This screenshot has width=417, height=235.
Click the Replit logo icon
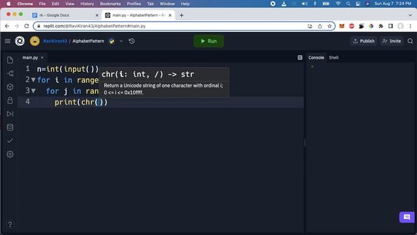[x=20, y=41]
